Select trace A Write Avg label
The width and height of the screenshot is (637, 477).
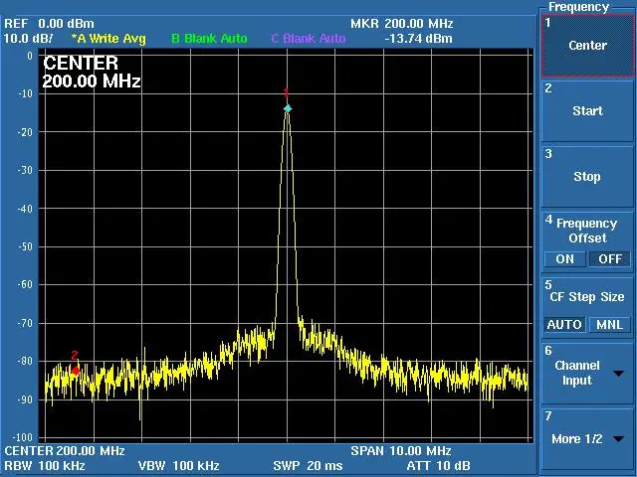click(x=108, y=39)
